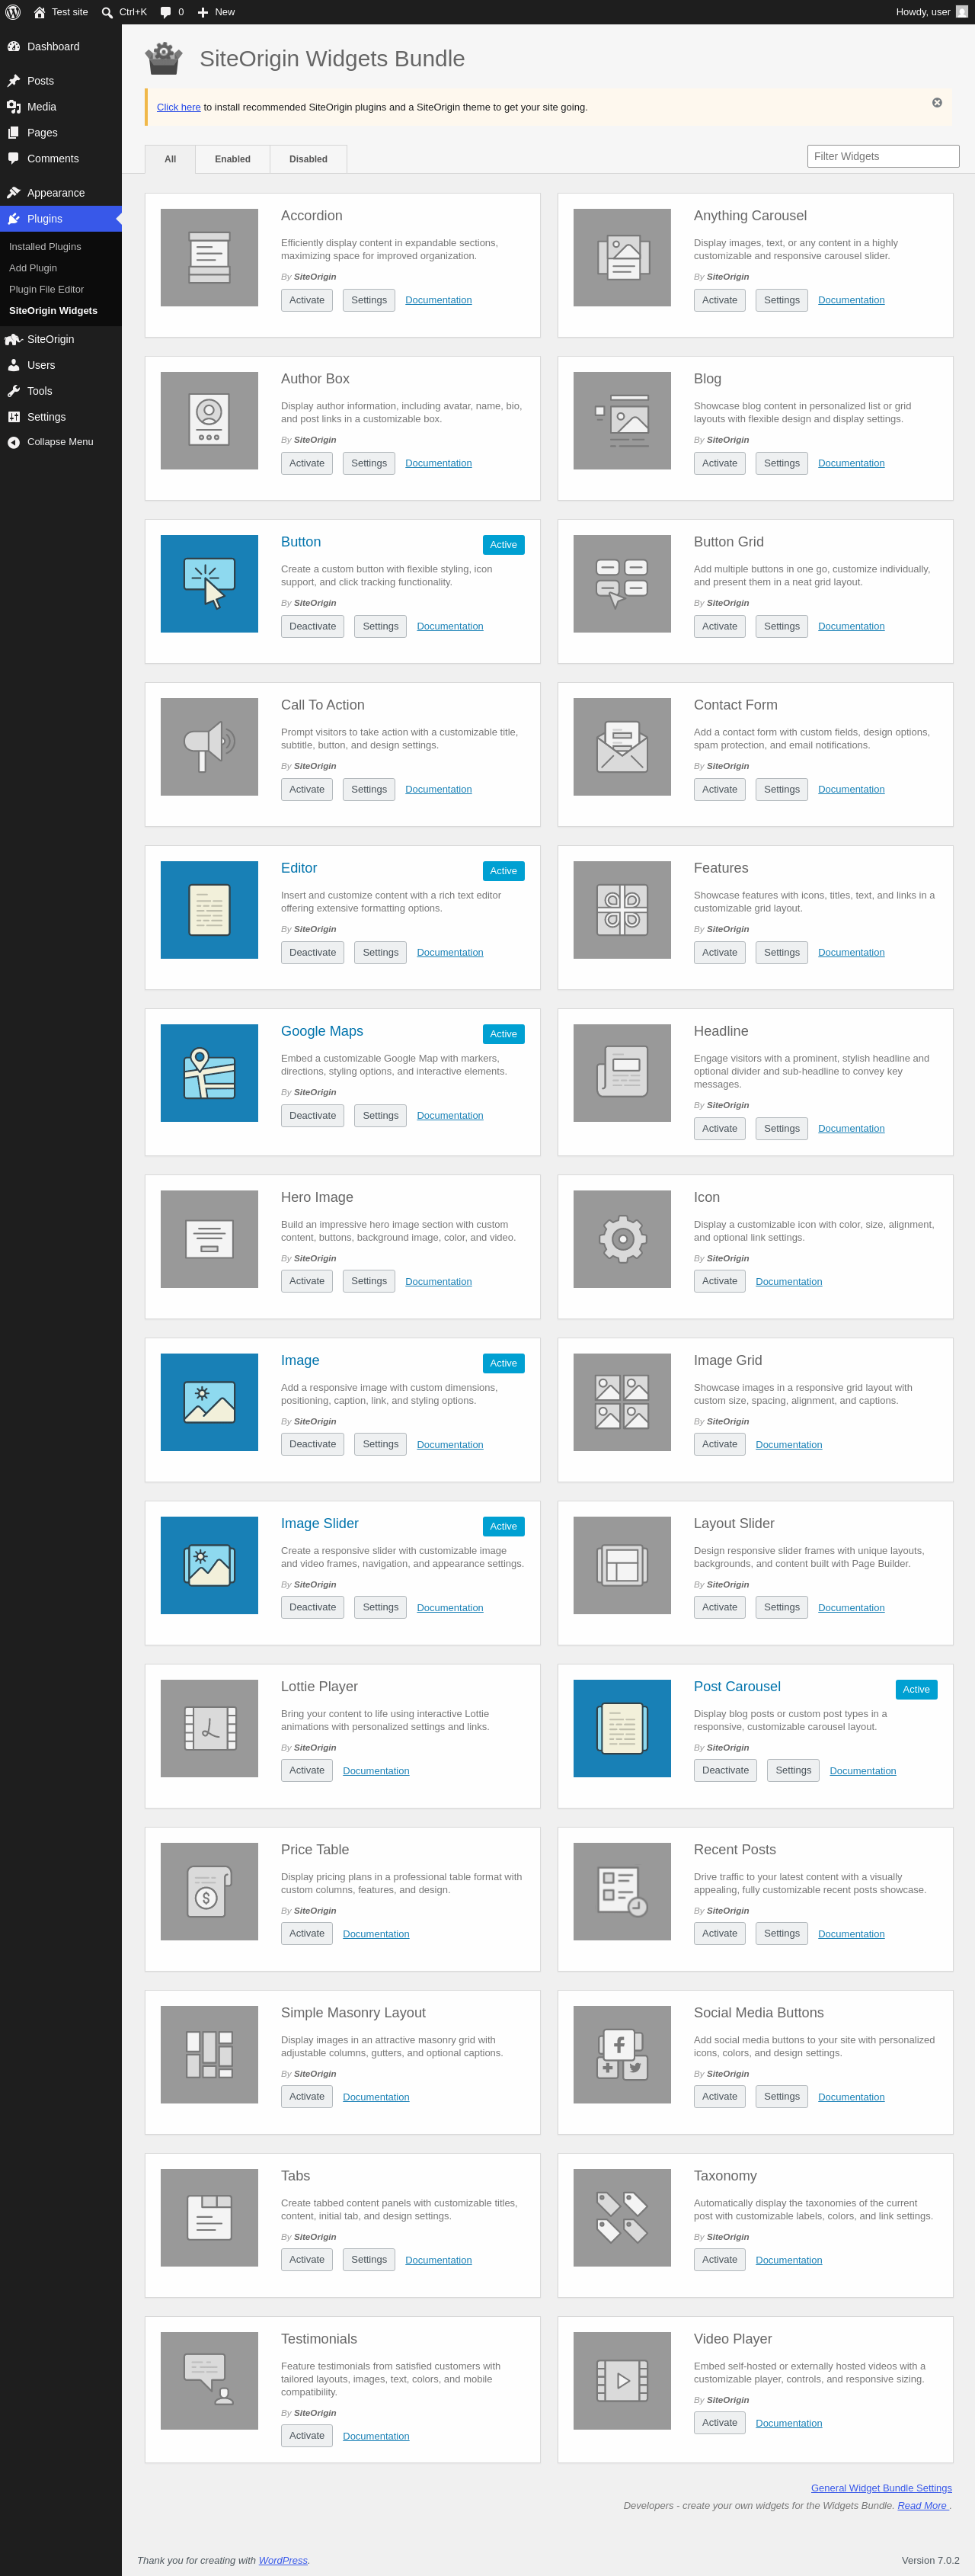Click the Post Carousel widget icon
This screenshot has height=2576, width=975.
[x=622, y=1727]
